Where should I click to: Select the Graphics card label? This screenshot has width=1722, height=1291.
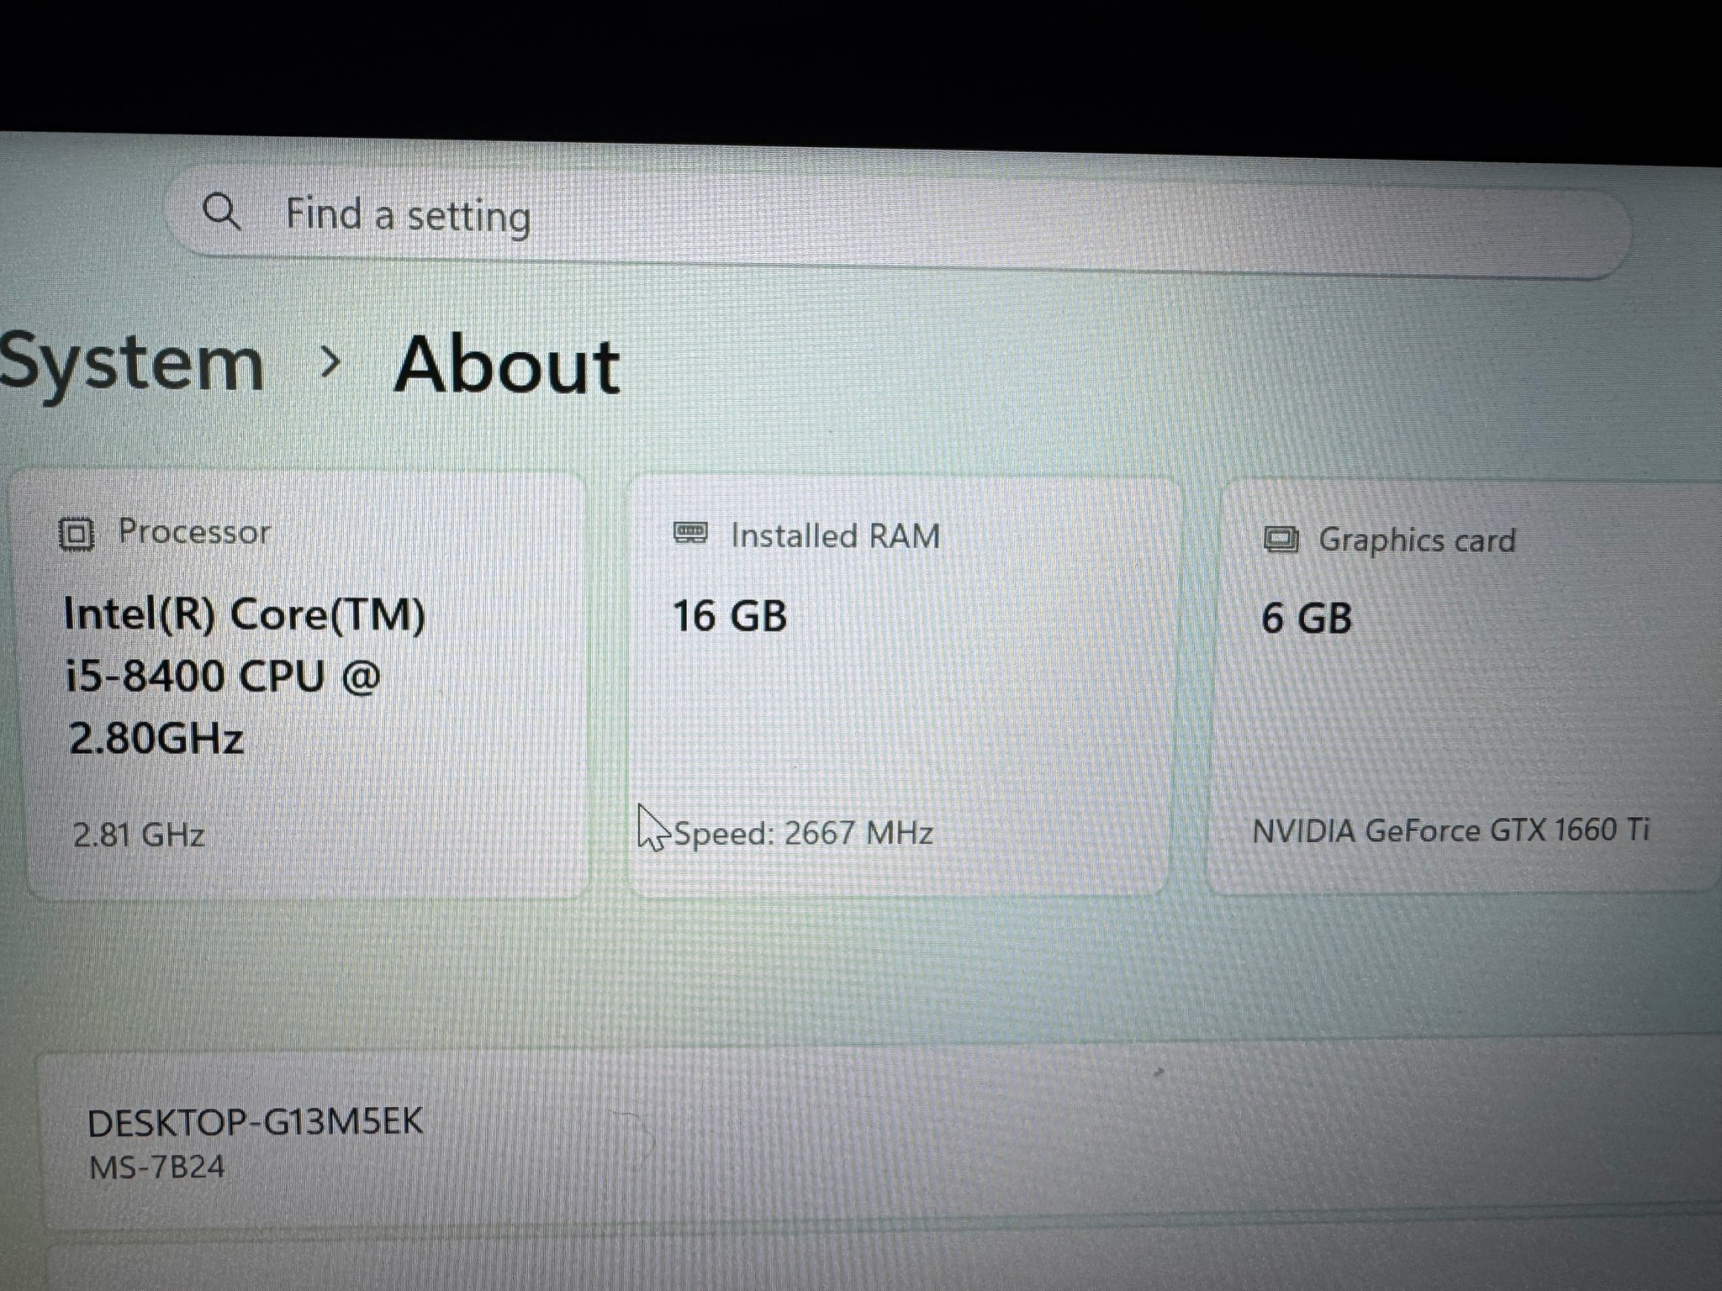pos(1417,540)
